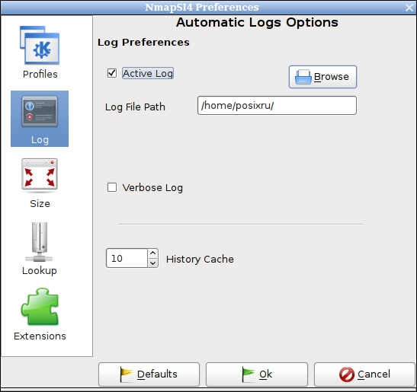Open the Profiles section icon

coord(40,45)
